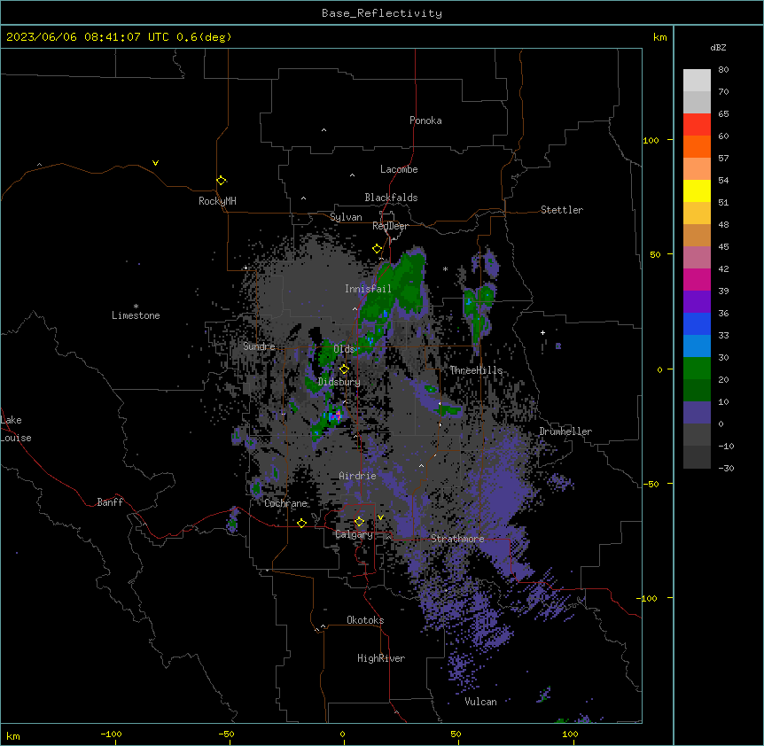Click white plus marker west of Drumheller area
Screen dimensions: 764x746
542,332
